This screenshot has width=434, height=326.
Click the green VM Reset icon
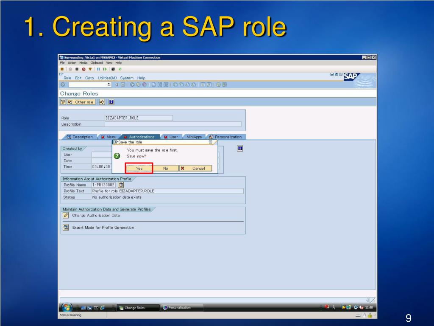[x=105, y=69]
